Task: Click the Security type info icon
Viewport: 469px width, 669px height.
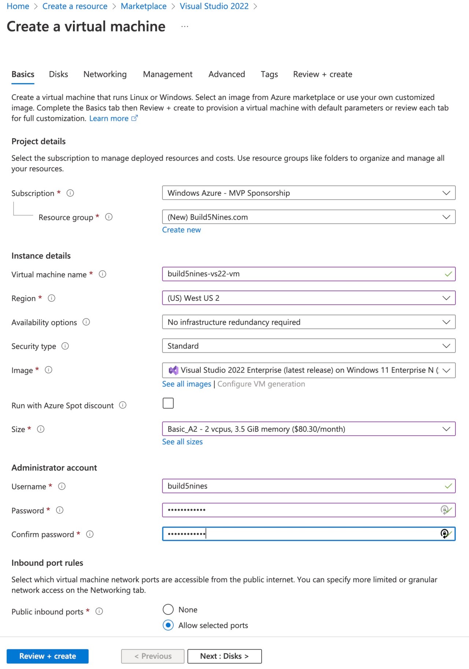Action: point(64,346)
